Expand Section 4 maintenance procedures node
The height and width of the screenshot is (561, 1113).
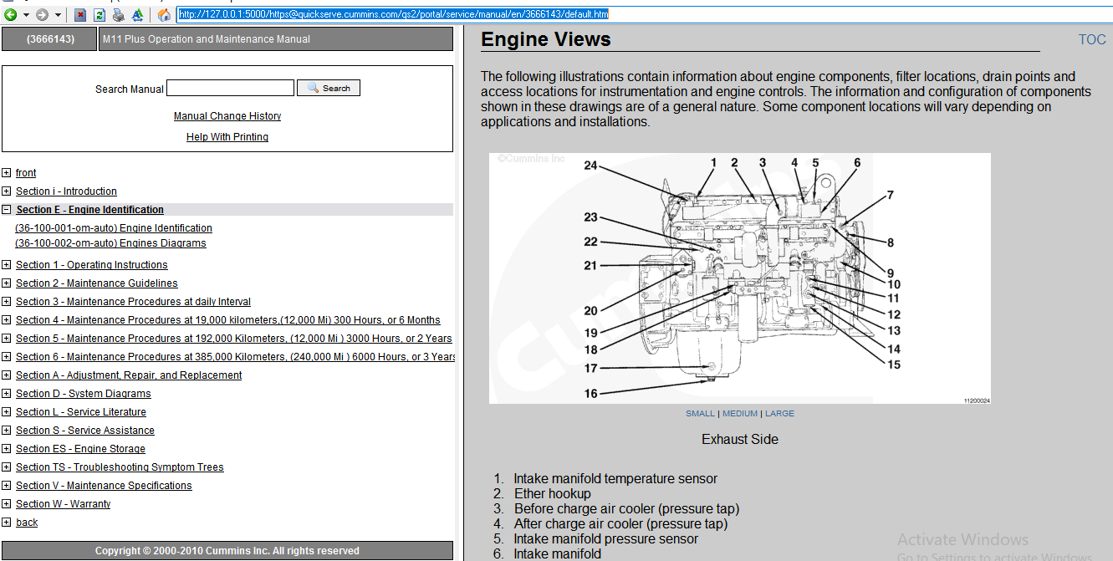pos(7,320)
